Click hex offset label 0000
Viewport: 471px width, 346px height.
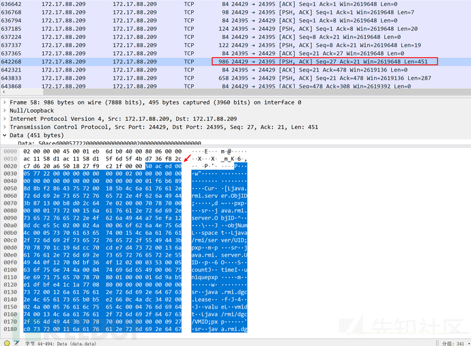coord(10,152)
